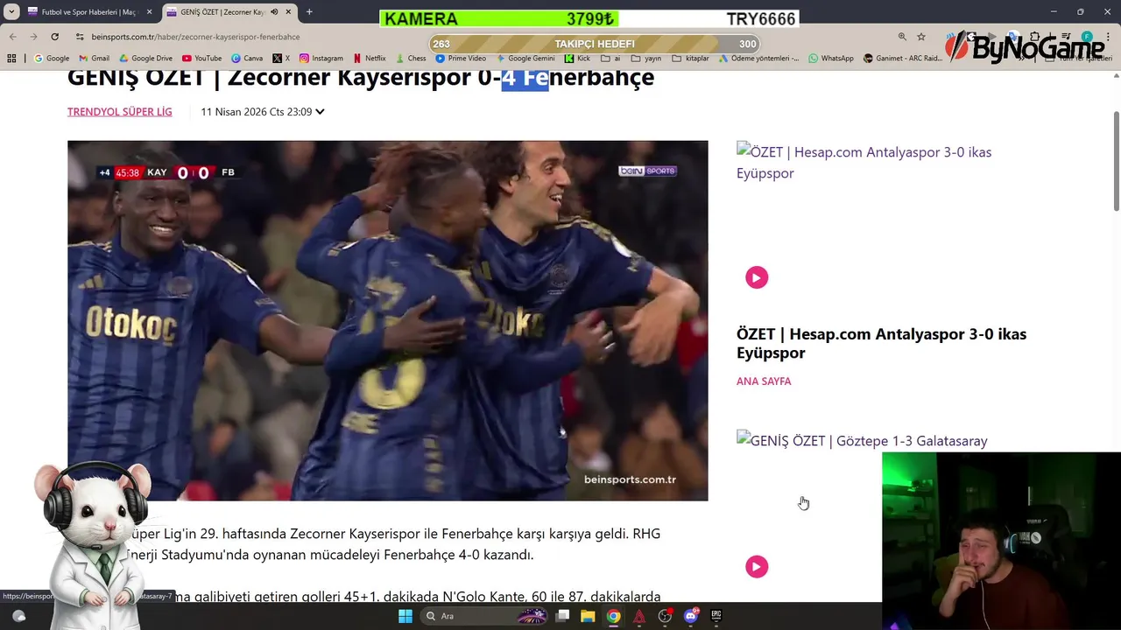Click the page vertical scrollbar thumb
1121x630 pixels.
point(1117,161)
